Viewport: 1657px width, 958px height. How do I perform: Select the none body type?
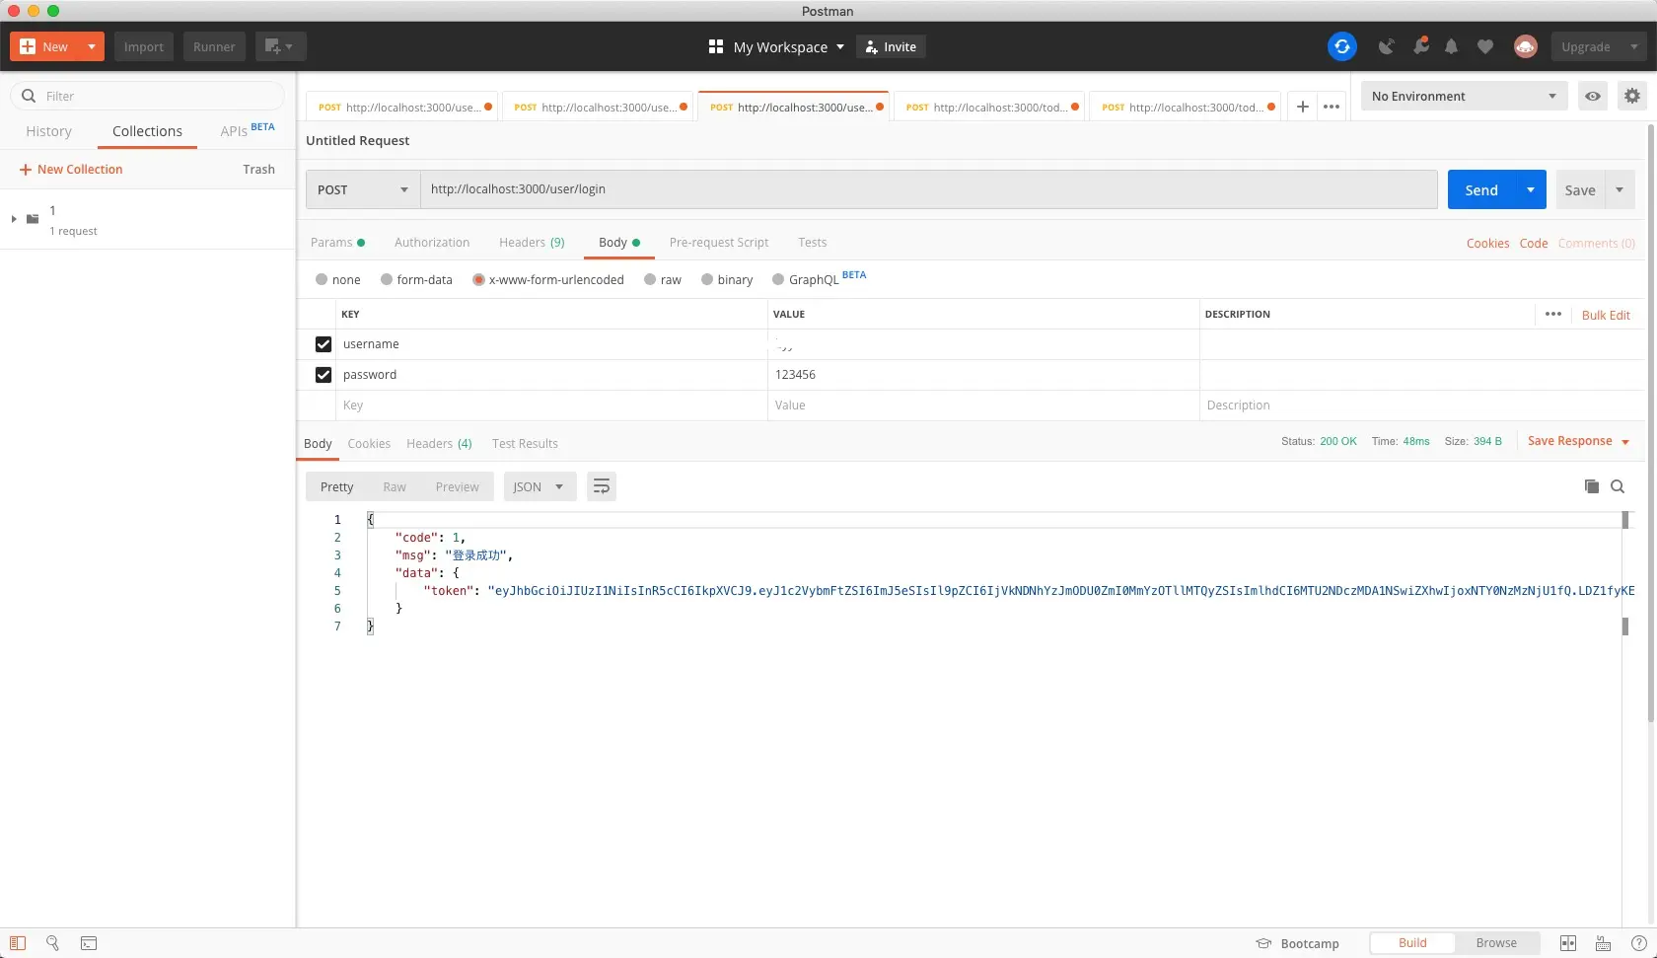coord(322,279)
